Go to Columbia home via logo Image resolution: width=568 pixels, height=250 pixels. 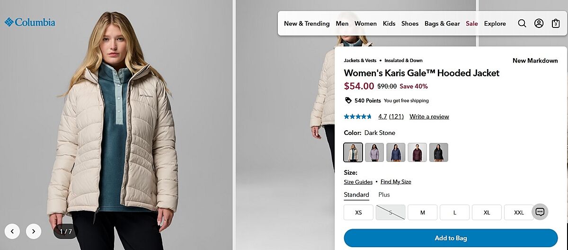point(30,22)
